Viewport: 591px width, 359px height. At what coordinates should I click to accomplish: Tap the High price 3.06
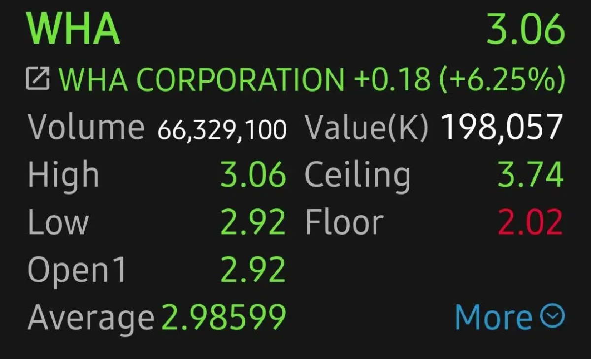point(253,175)
